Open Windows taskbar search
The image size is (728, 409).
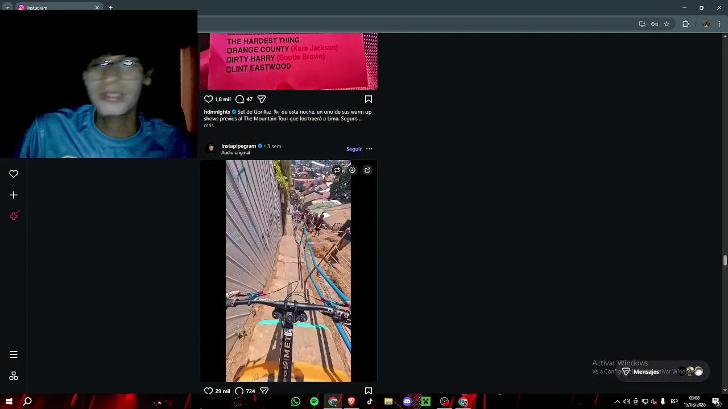(27, 402)
